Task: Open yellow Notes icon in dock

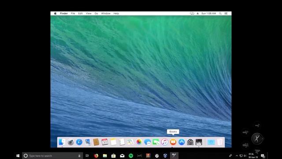Action: [x=113, y=142]
